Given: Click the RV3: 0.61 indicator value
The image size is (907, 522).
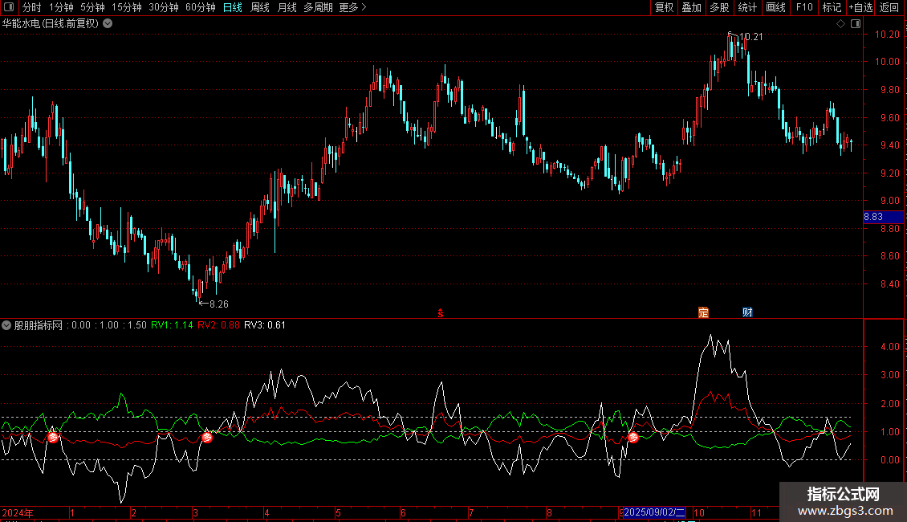Looking at the screenshot, I should pyautogui.click(x=265, y=325).
